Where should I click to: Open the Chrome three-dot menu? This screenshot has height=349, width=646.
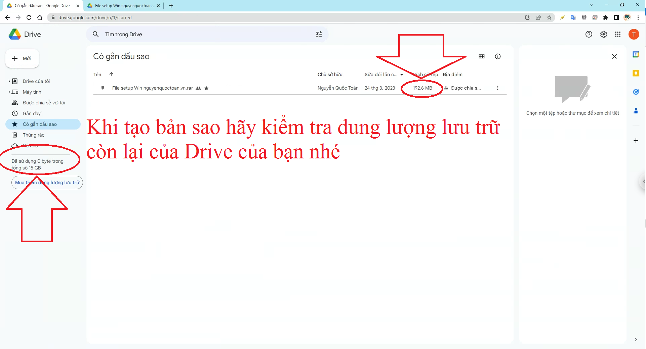point(638,17)
